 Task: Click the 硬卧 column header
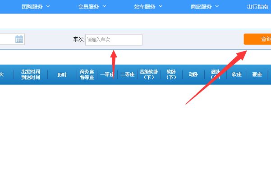(215, 75)
